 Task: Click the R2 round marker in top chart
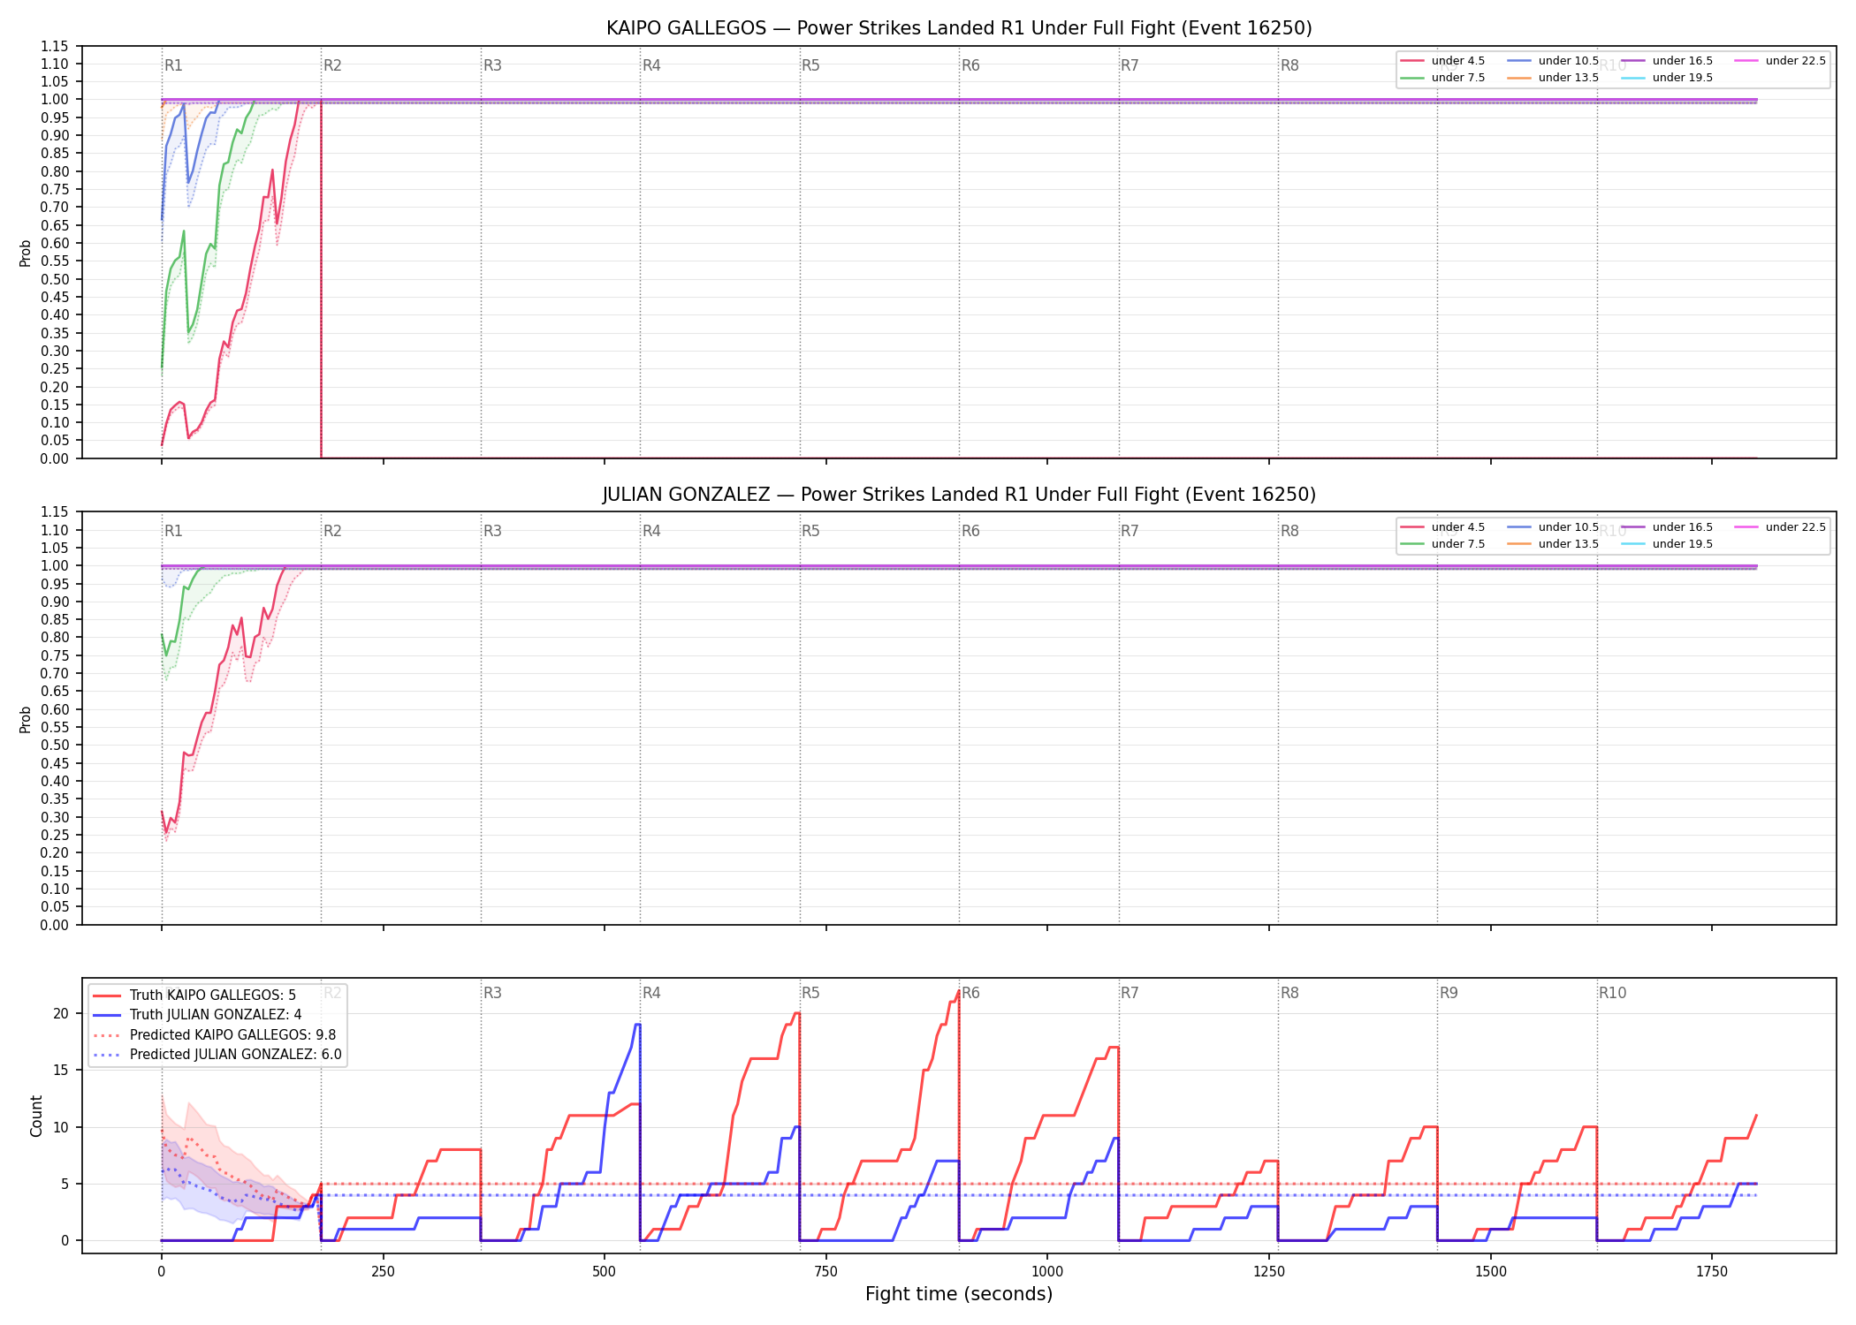point(332,65)
